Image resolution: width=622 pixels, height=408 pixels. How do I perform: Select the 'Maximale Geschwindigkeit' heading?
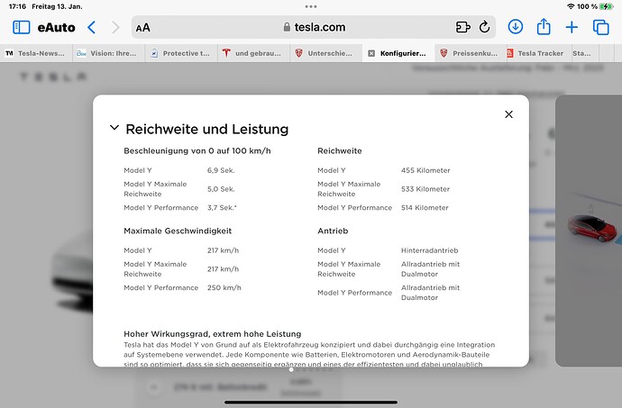pyautogui.click(x=178, y=231)
